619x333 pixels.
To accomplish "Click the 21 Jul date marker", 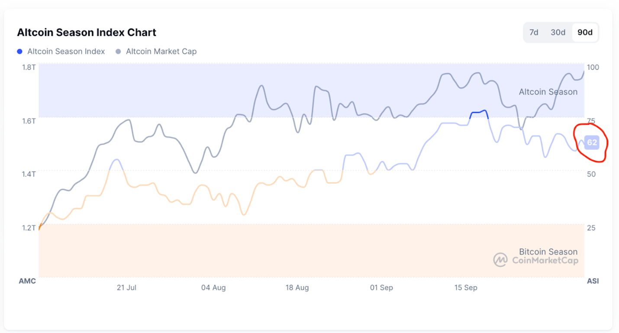I will point(127,288).
